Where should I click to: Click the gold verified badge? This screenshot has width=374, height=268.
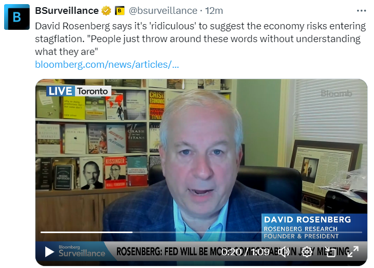[x=106, y=11]
